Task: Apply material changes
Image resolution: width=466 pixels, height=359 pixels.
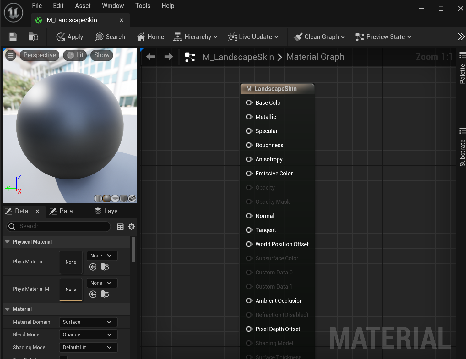Action: [x=70, y=37]
